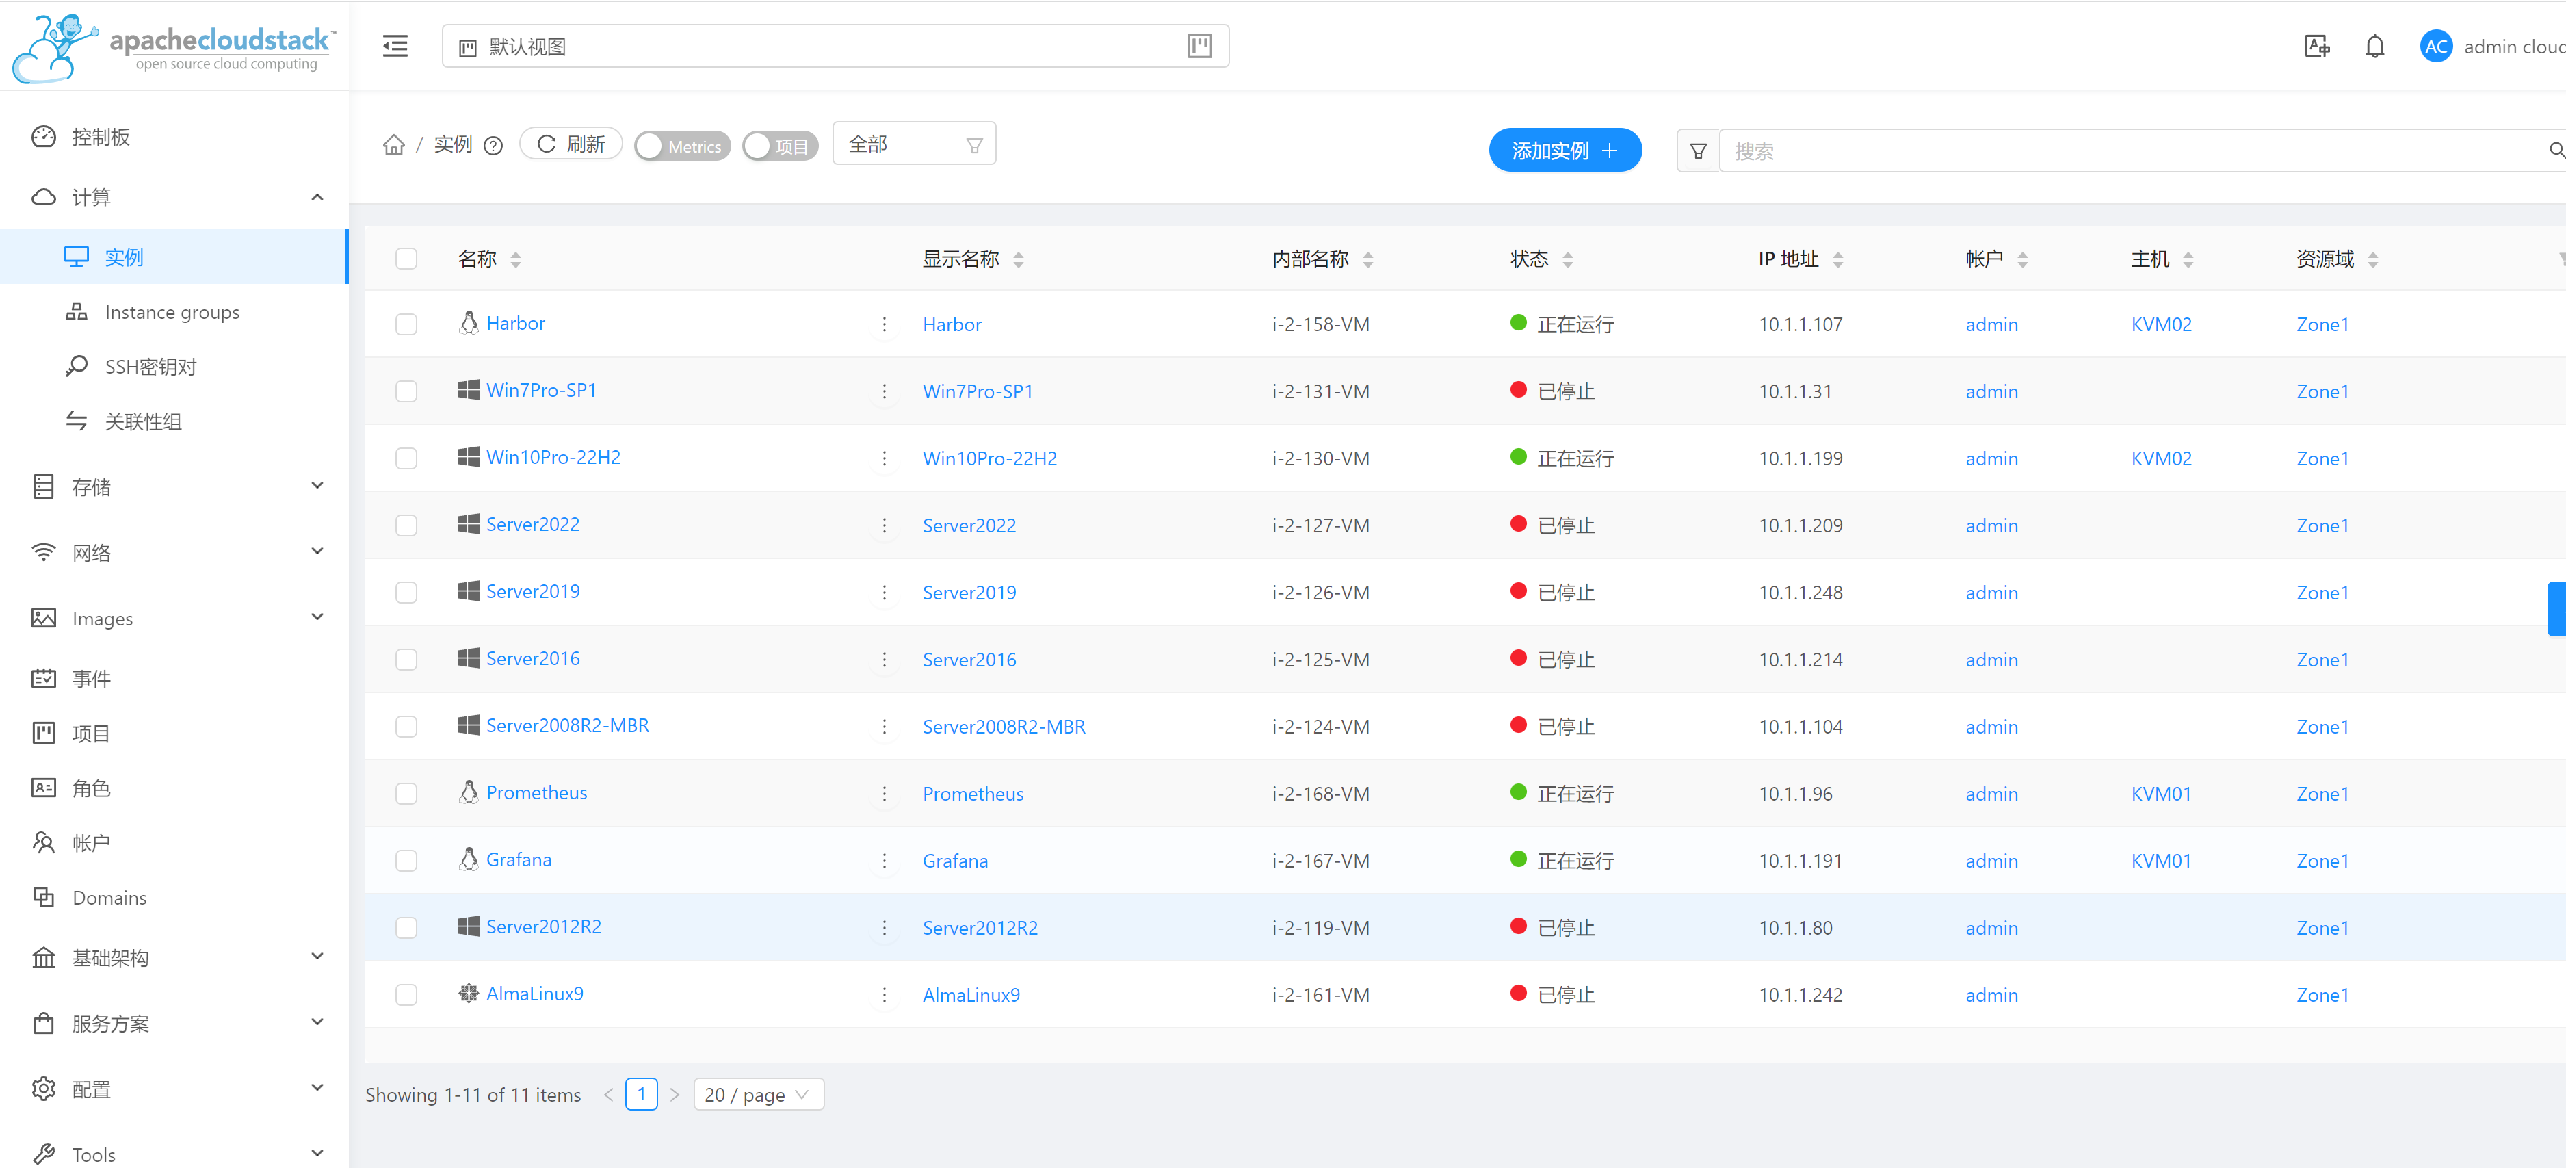This screenshot has width=2566, height=1168.
Task: Open Win10Pro-22H2 display name link
Action: point(989,458)
